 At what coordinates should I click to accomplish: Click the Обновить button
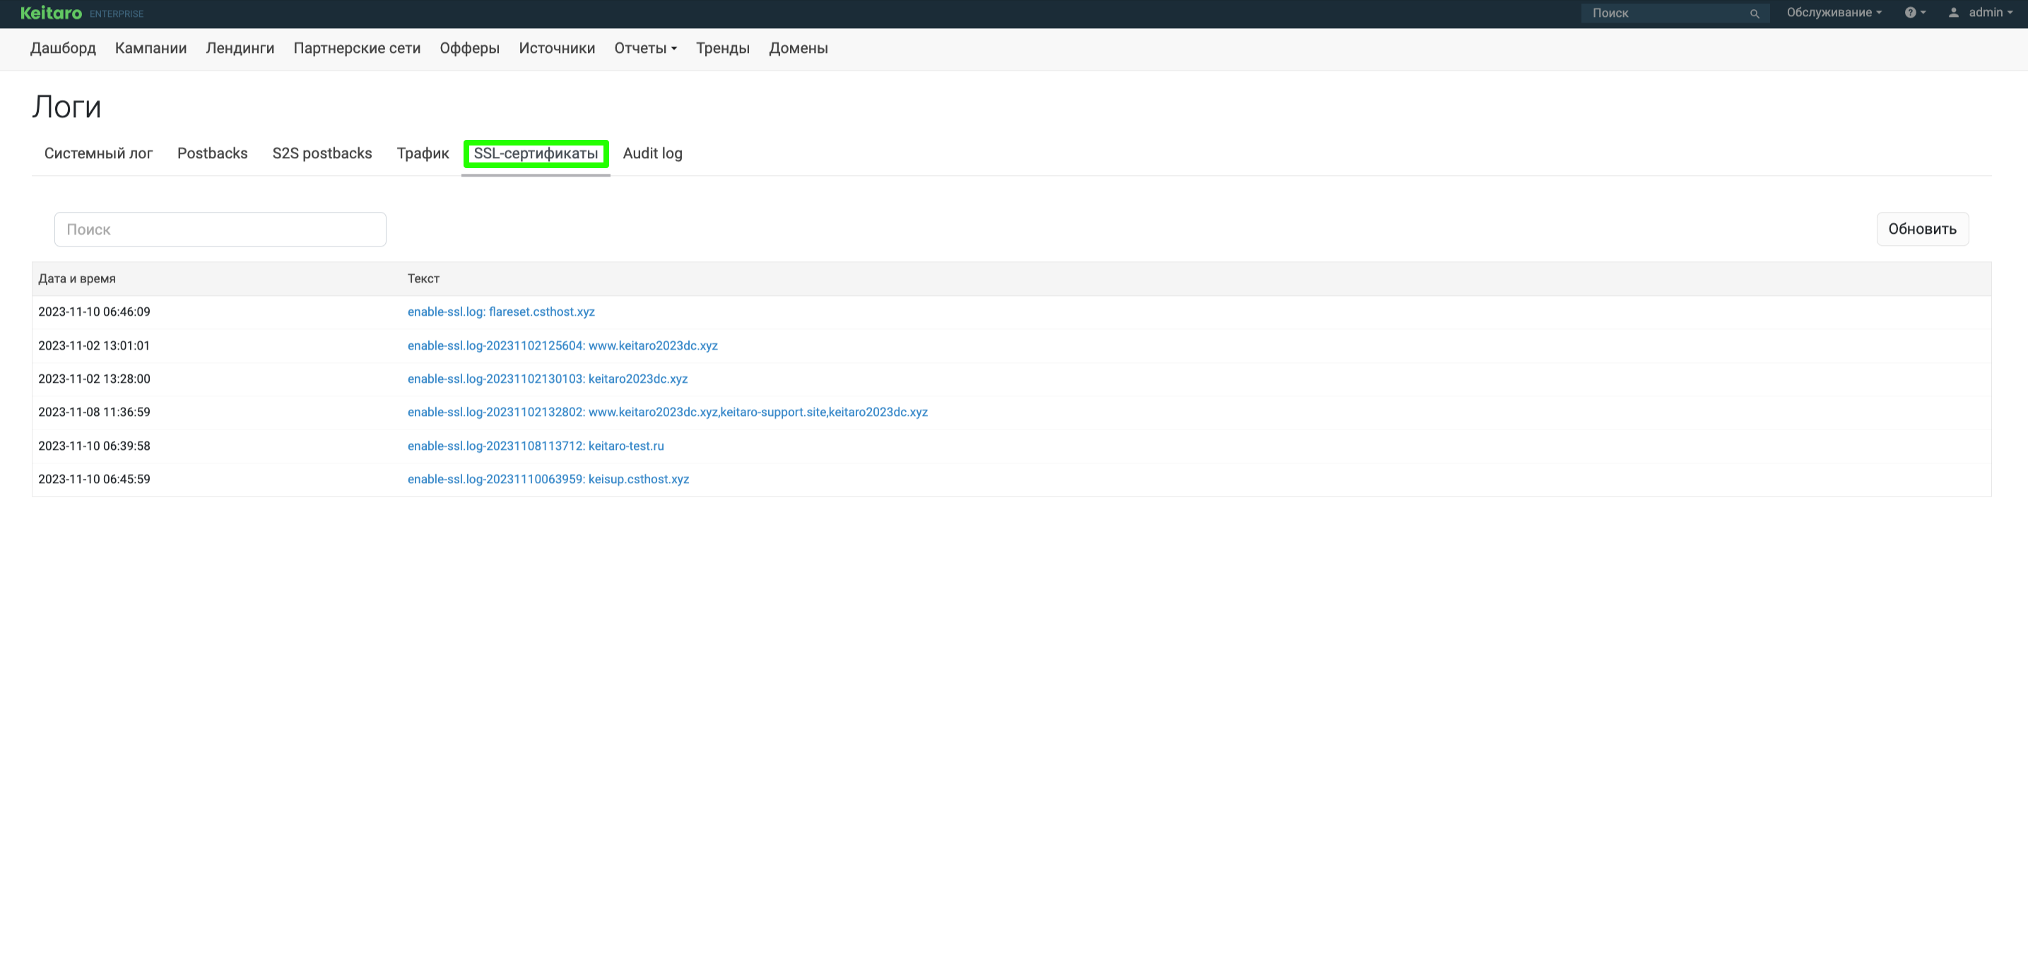pyautogui.click(x=1922, y=229)
